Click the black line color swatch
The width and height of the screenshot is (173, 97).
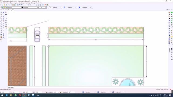pyautogui.click(x=22, y=8)
